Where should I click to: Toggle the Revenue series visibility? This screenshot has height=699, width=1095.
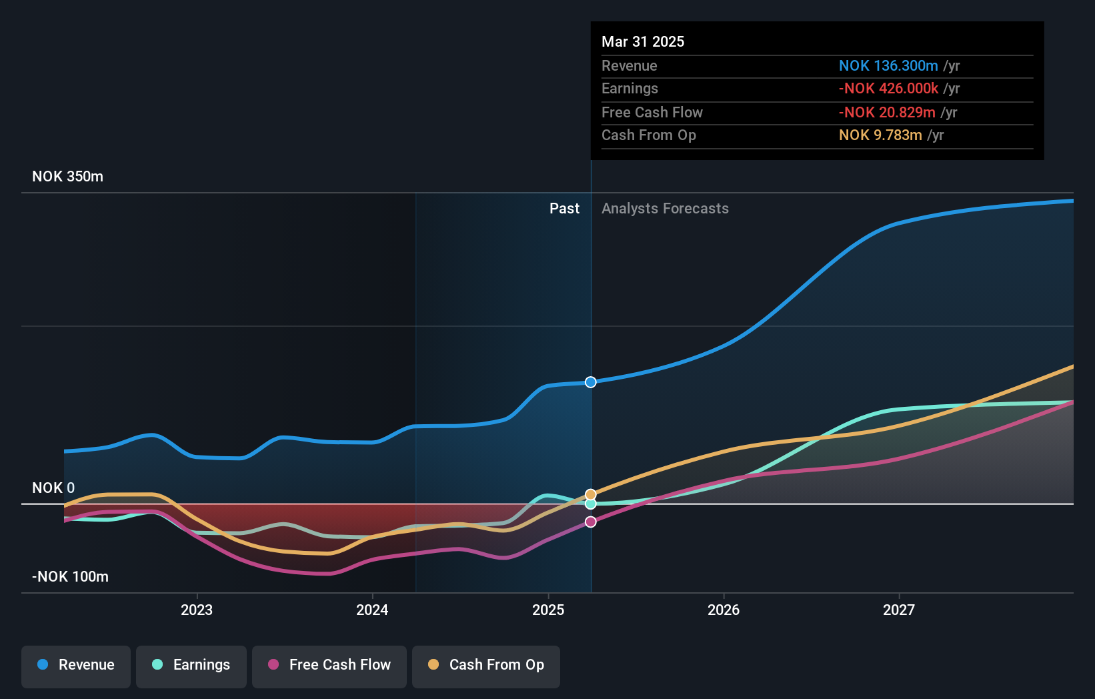[x=75, y=665]
